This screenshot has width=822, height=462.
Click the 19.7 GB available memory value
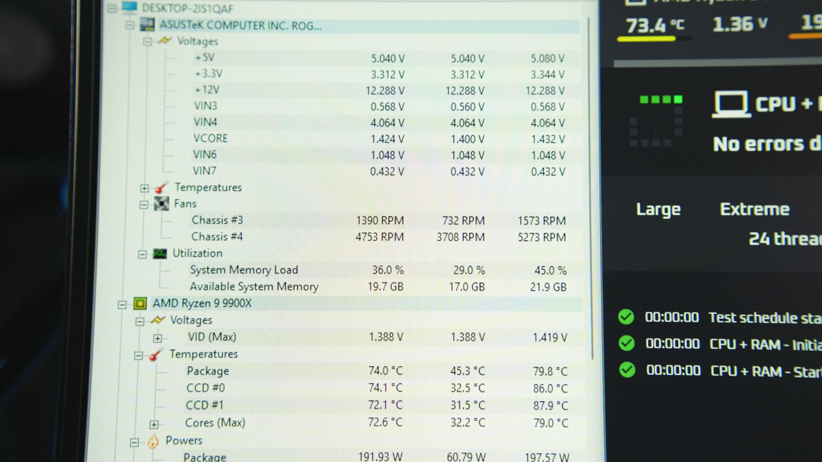[386, 287]
